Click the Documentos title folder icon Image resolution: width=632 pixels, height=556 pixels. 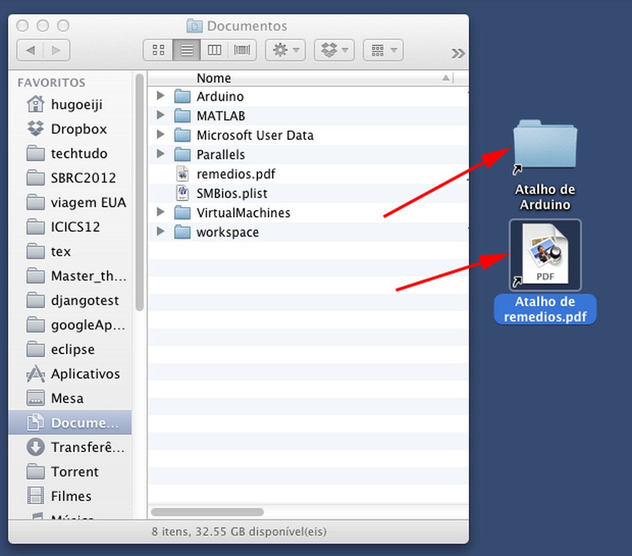(194, 26)
